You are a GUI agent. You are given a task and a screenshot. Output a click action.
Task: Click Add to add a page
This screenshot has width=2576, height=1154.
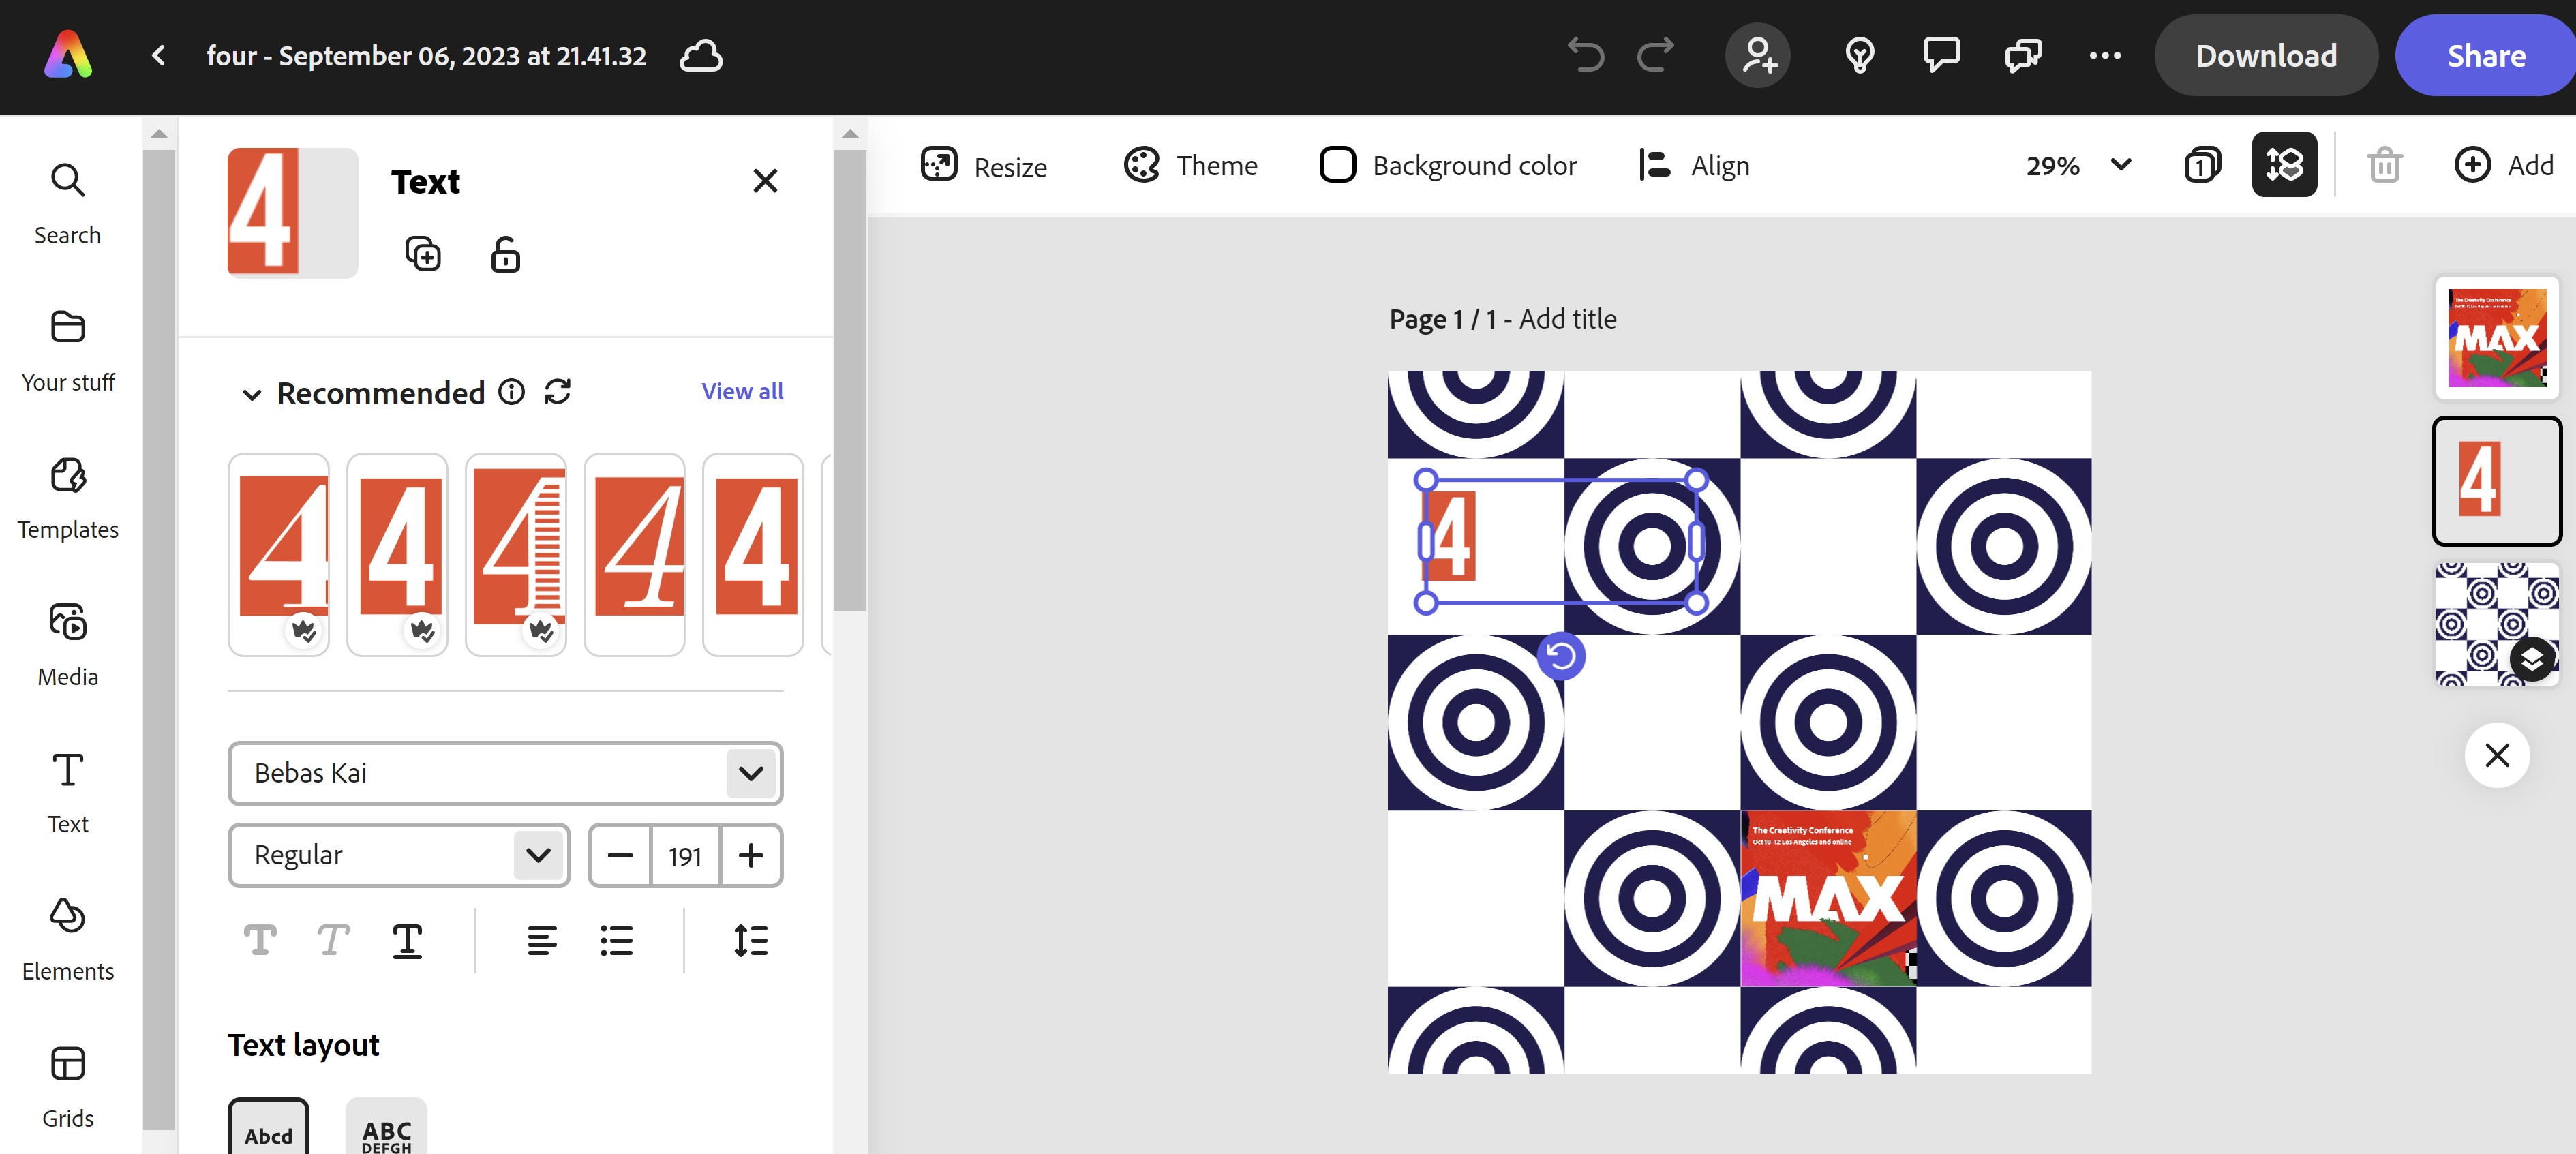point(2505,165)
